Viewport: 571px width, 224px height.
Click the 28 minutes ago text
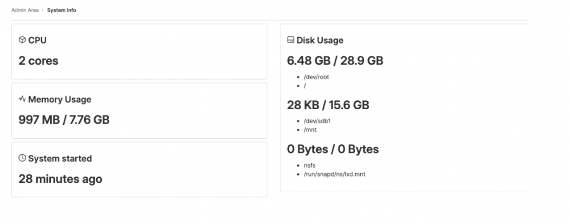(x=60, y=179)
